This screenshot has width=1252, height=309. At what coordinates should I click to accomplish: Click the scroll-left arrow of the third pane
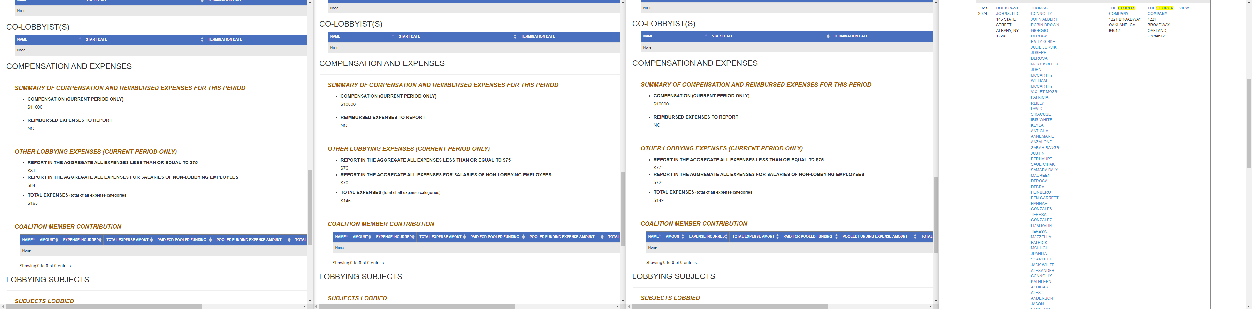coord(629,307)
